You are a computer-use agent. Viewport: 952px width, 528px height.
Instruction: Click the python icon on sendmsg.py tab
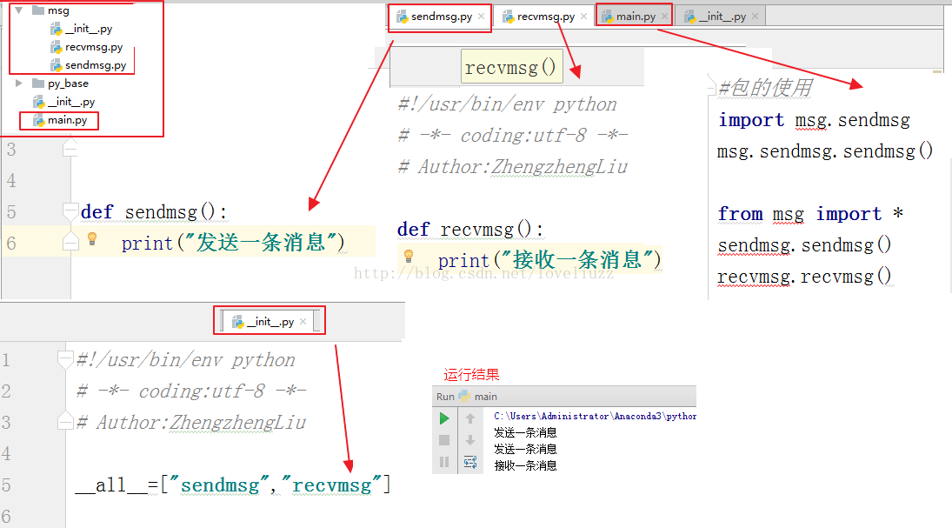(402, 17)
